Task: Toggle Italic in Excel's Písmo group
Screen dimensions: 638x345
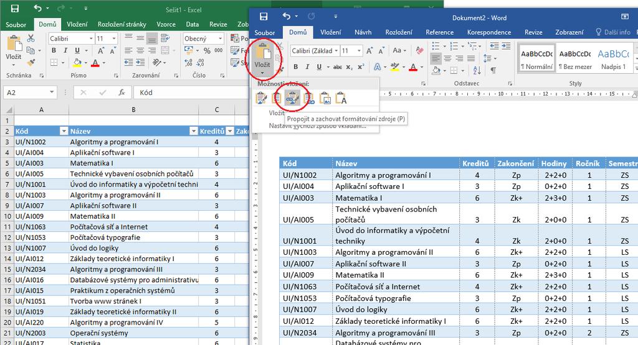Action: [65, 51]
